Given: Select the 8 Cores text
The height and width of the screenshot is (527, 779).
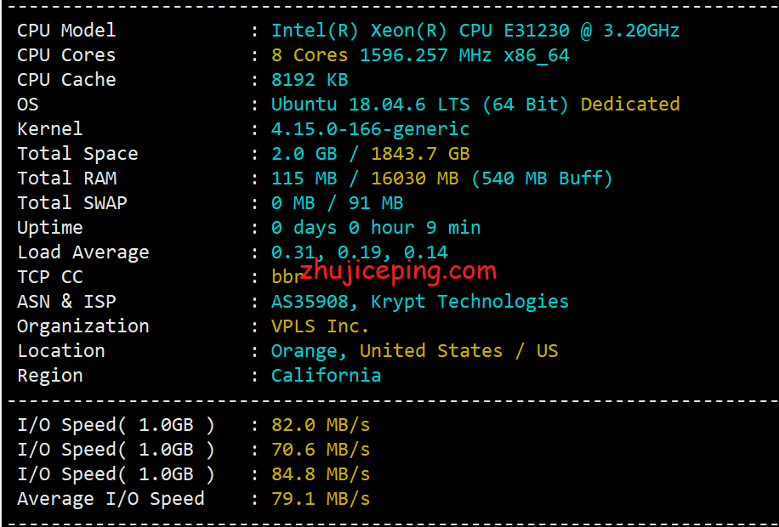Looking at the screenshot, I should pos(310,55).
